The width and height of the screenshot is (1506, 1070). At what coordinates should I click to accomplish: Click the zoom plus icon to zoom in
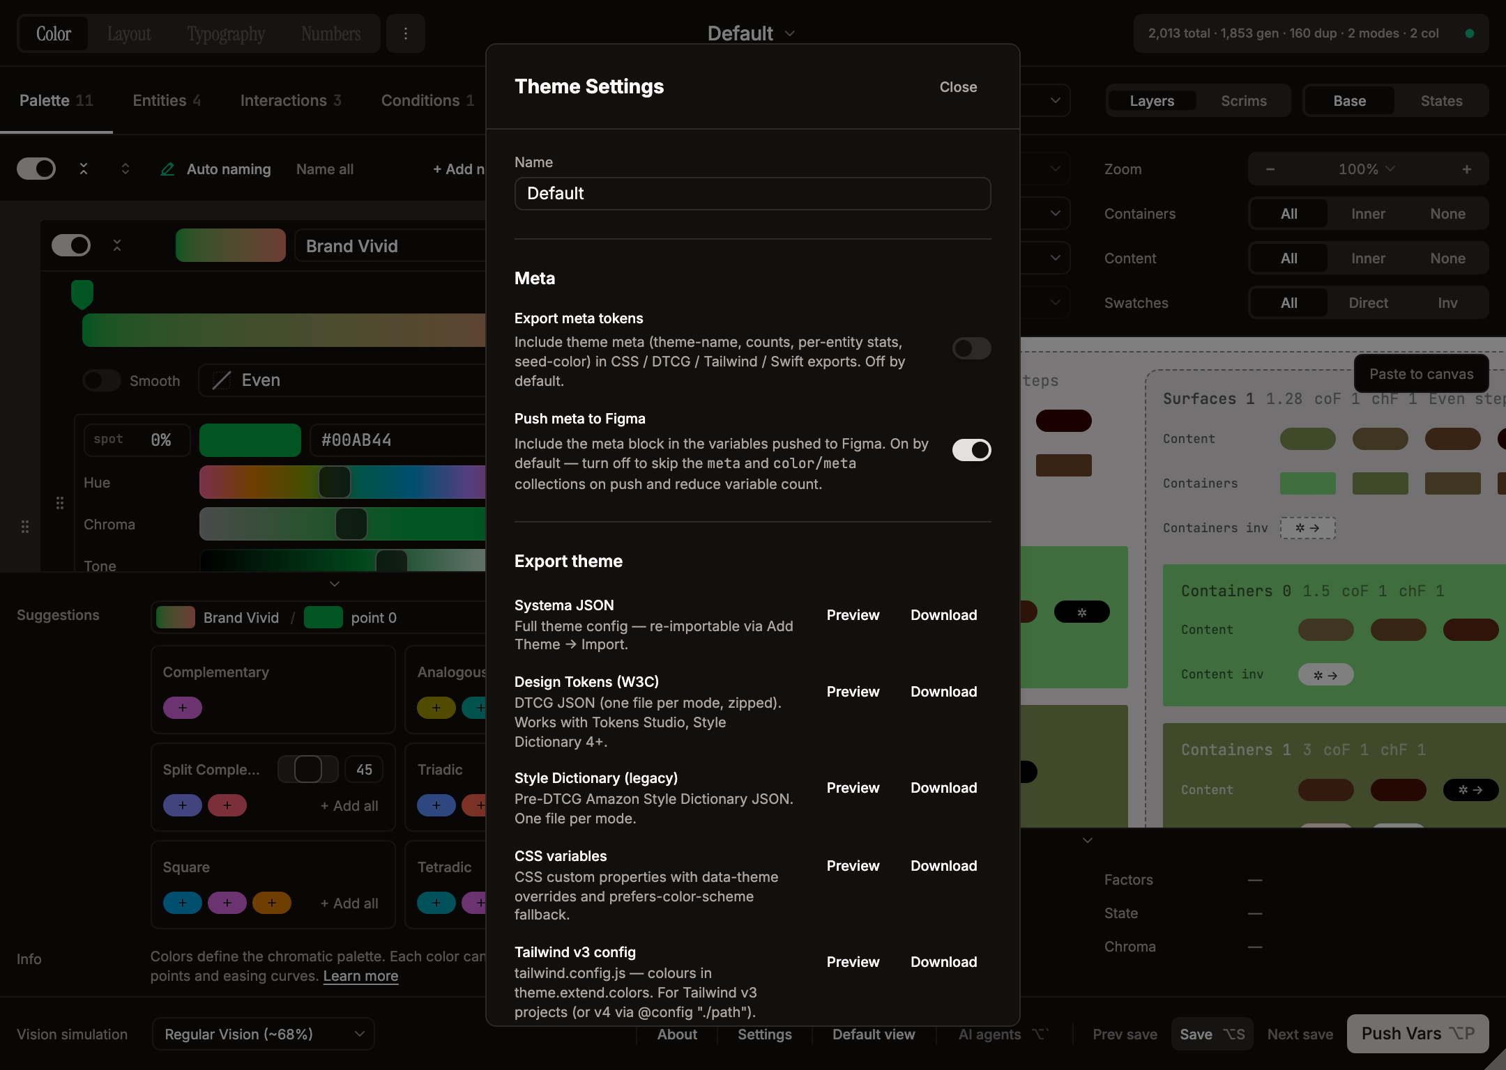coord(1466,169)
